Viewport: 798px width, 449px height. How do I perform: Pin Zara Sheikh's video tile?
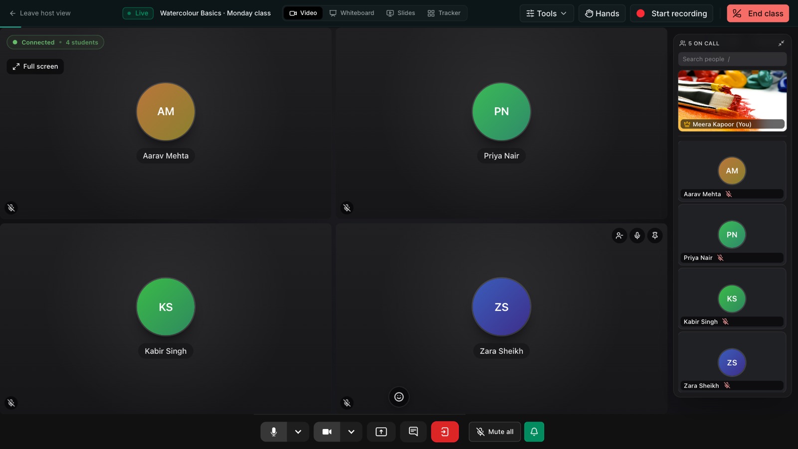coord(655,235)
